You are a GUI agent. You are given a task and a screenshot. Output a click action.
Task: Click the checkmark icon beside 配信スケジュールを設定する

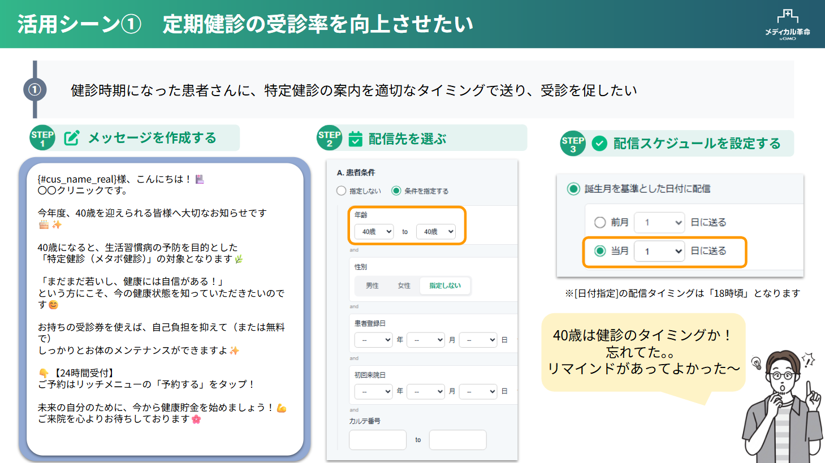pos(599,144)
